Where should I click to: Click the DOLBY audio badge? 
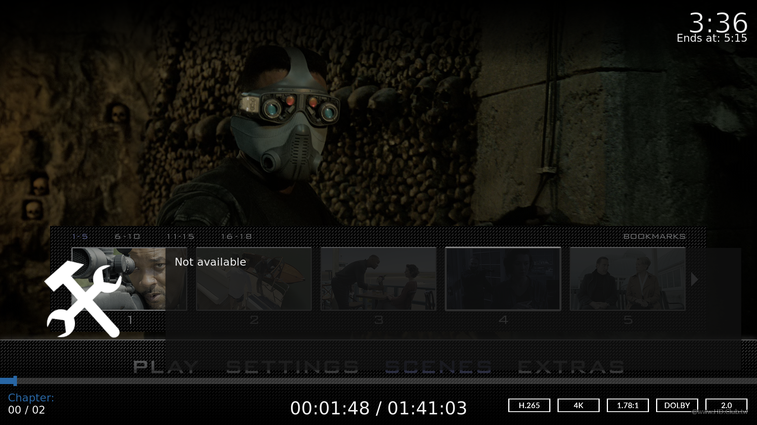pos(677,405)
